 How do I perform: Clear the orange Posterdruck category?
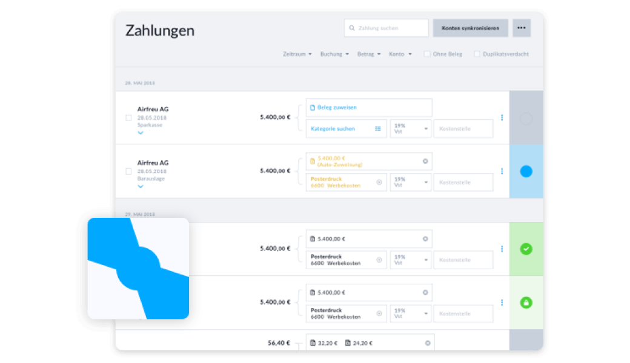click(379, 182)
